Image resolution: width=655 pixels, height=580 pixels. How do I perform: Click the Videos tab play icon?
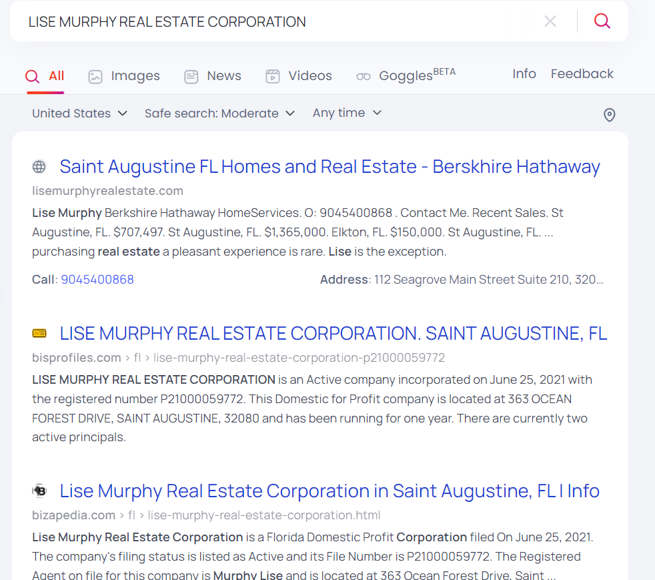tap(273, 77)
